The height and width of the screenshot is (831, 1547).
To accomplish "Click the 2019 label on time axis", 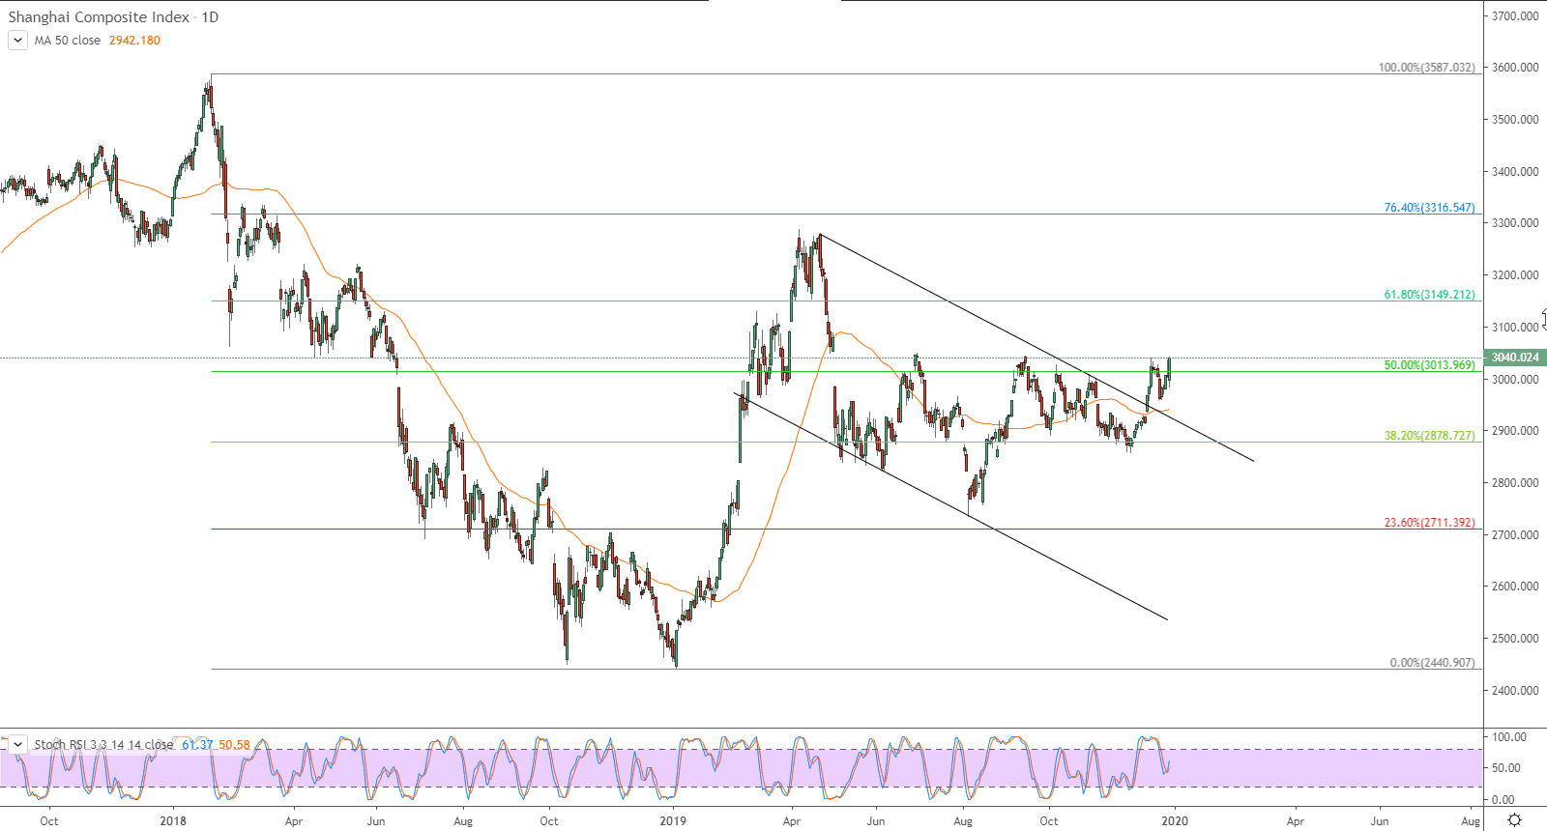I will (672, 821).
